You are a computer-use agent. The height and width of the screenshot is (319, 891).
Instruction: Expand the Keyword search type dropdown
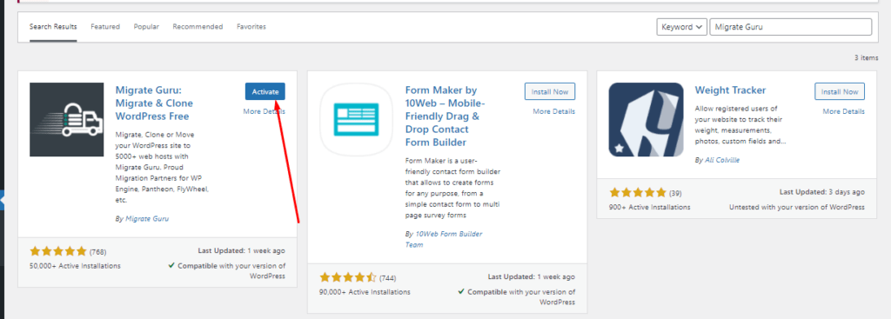682,27
